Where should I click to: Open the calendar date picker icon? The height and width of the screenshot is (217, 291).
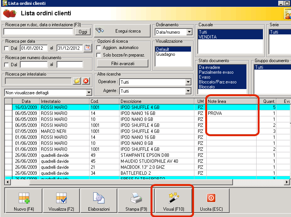[x=88, y=48]
